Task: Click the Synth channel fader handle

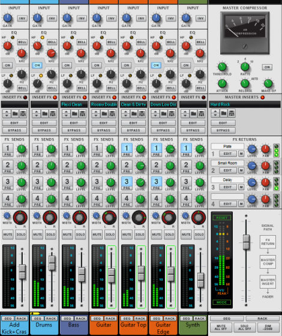Action: [200, 280]
